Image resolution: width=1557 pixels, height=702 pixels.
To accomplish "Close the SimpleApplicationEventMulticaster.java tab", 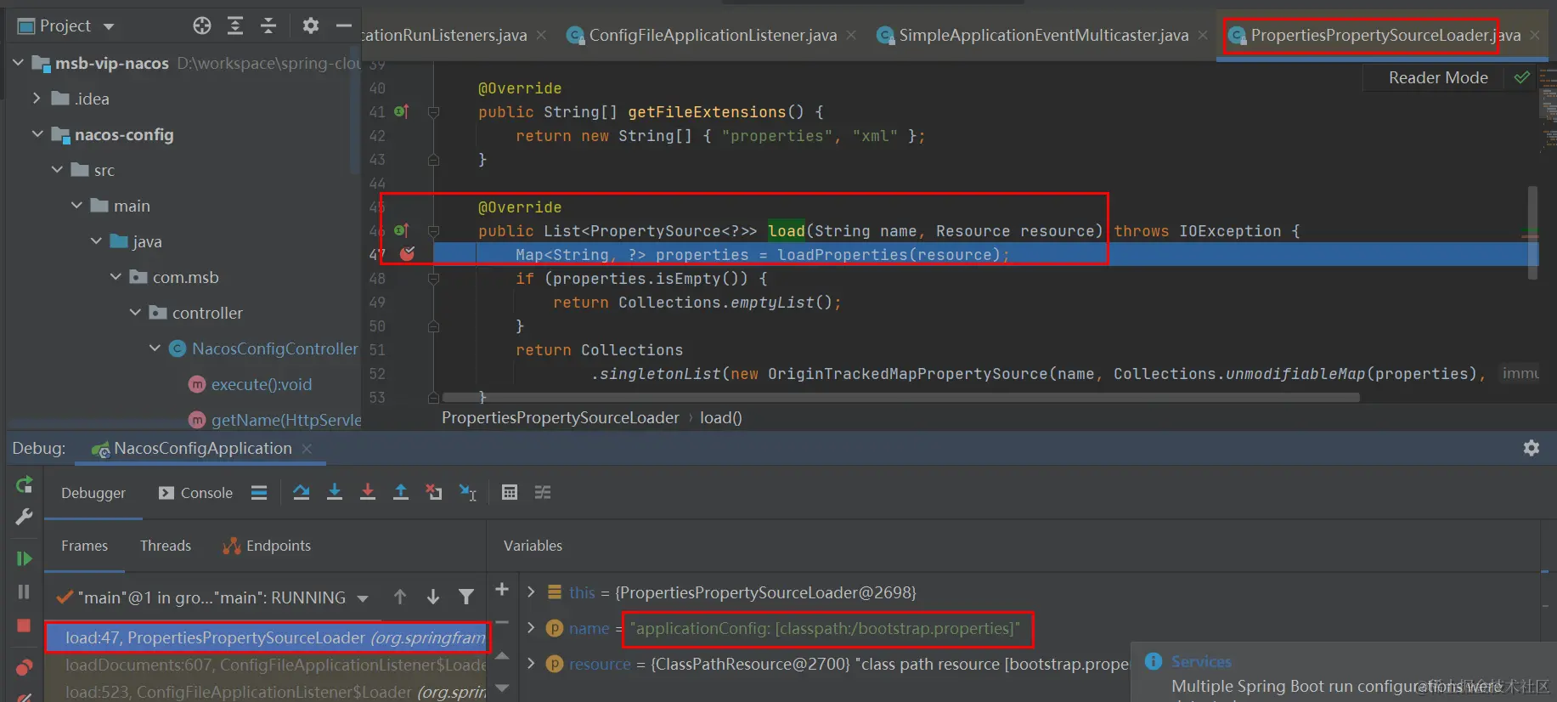I will [1203, 35].
